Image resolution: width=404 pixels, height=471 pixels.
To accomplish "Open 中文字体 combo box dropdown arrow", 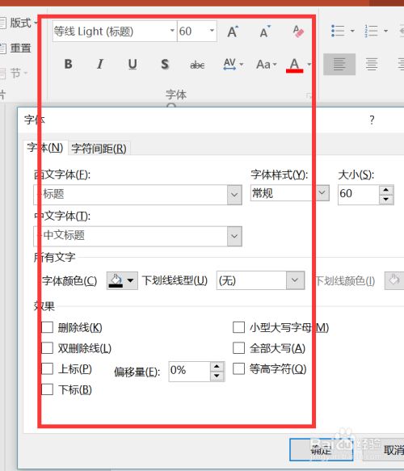I will [x=234, y=236].
